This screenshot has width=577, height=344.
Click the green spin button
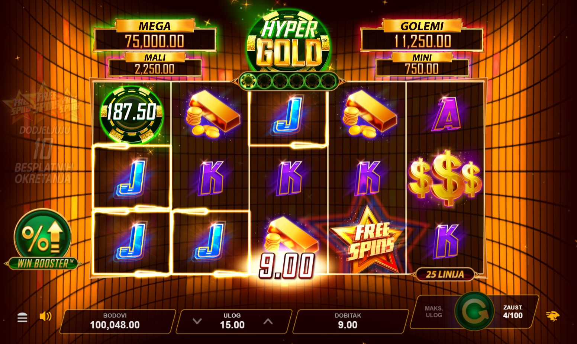click(x=474, y=312)
